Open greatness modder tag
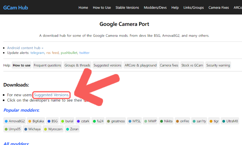The width and height of the screenshot is (242, 145). (x=116, y=121)
